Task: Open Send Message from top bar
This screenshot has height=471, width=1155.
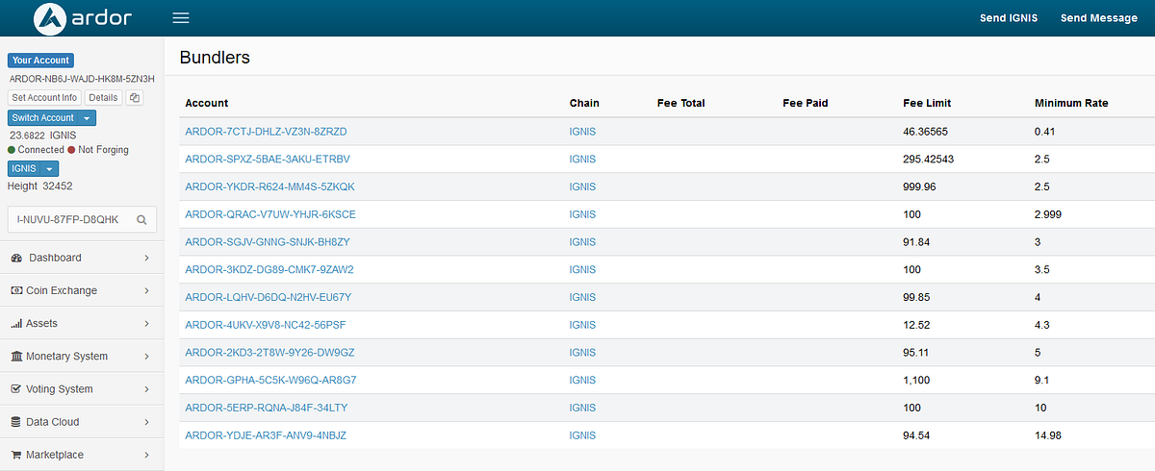Action: 1099,18
